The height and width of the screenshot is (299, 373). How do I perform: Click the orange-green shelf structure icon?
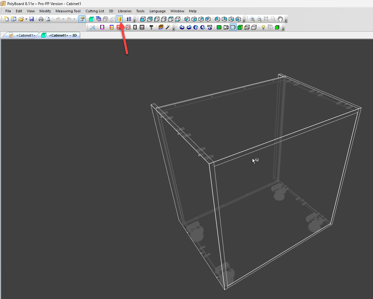tap(112, 27)
